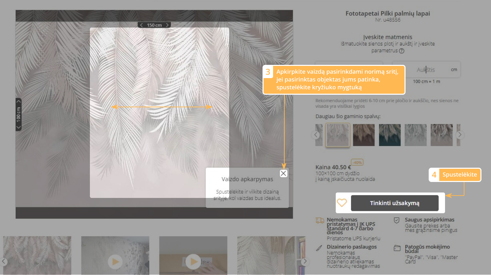Click left chevron of 150 cm width label
The image size is (491, 275).
coord(141,25)
